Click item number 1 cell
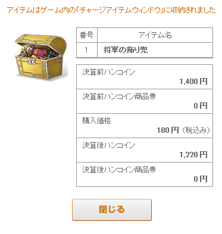This screenshot has height=234, width=222. click(87, 50)
